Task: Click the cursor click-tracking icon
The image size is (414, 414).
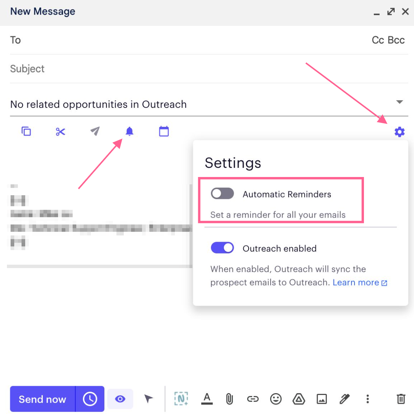Action: click(148, 399)
